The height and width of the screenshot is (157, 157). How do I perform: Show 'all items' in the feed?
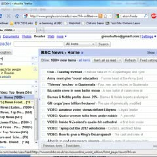85,60
